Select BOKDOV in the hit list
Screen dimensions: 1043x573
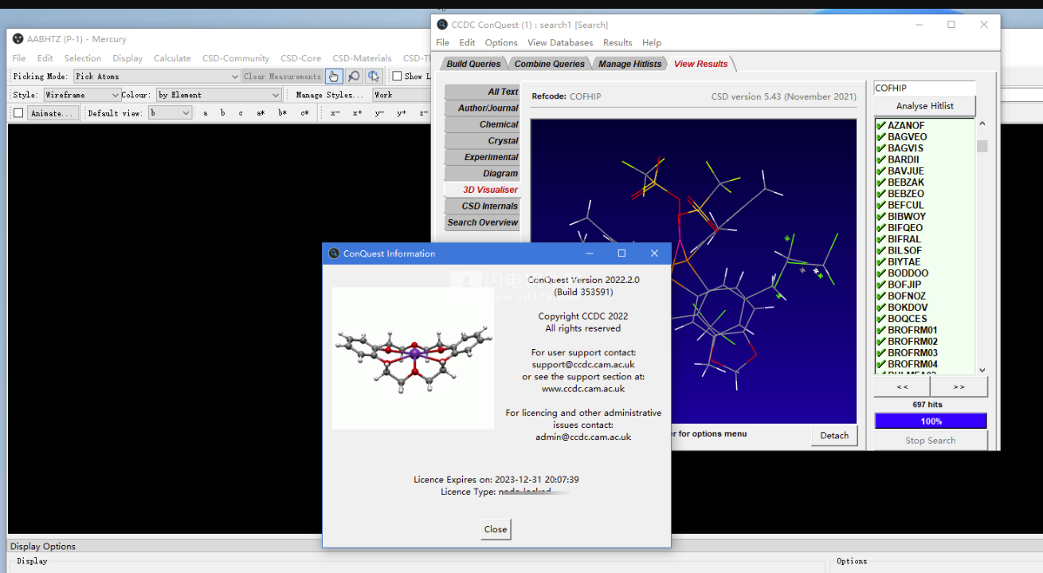click(x=908, y=308)
